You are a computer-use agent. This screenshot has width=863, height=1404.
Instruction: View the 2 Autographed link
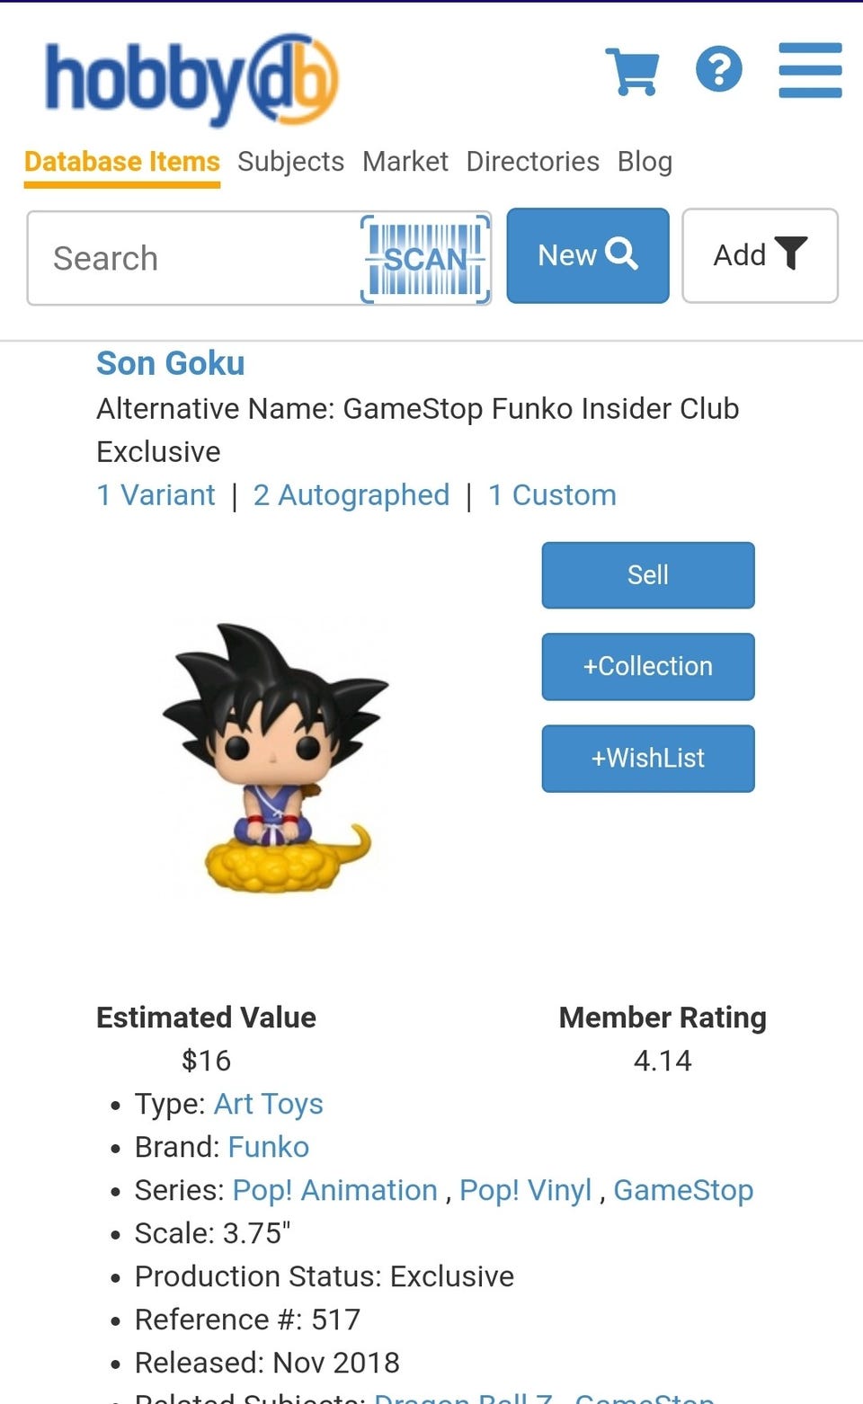point(351,495)
